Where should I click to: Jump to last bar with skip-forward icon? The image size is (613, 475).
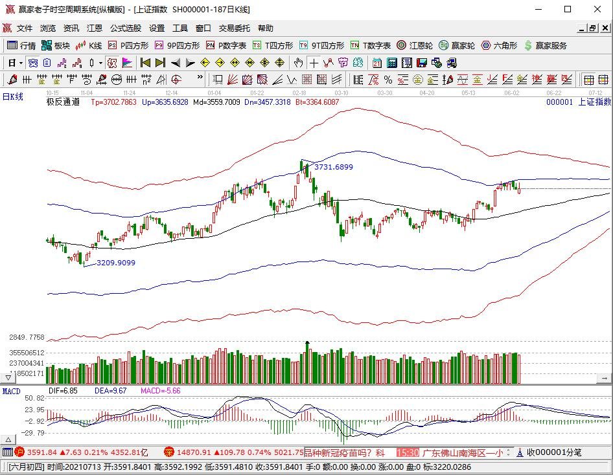tap(160, 63)
